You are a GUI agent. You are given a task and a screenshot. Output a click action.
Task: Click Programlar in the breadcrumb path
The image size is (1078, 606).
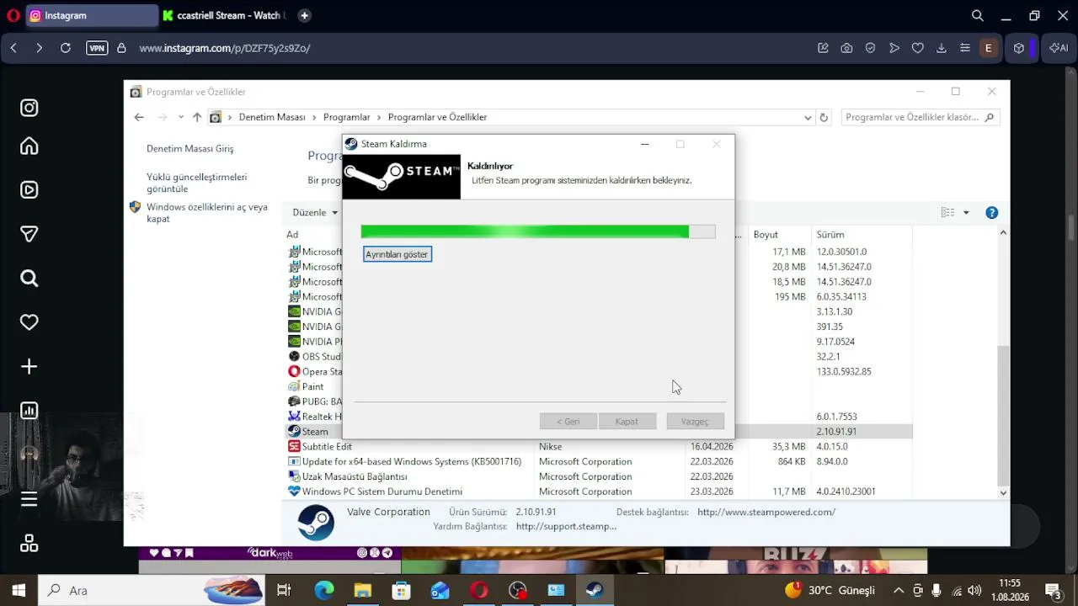tap(347, 117)
